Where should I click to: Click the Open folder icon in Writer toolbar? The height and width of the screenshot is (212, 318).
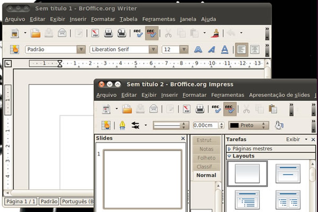click(35, 33)
